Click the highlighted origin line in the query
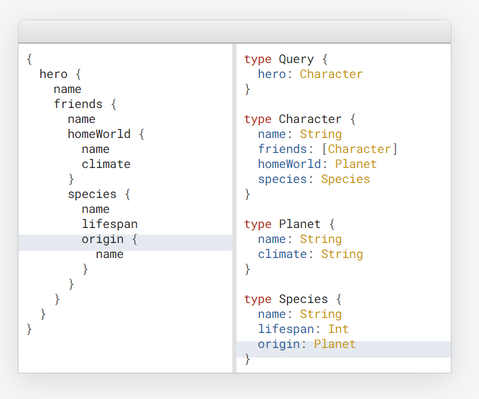 pyautogui.click(x=103, y=239)
